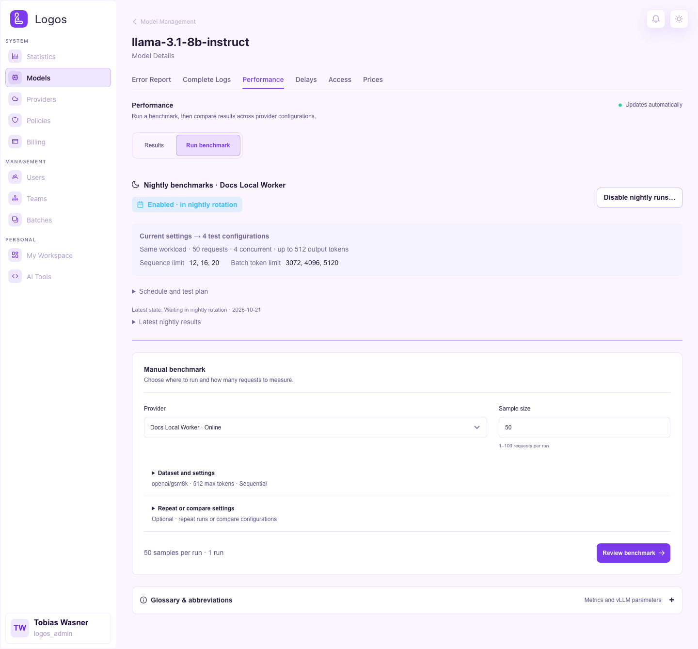
Task: Click Tobias Wasner's user name
Action: (x=61, y=623)
